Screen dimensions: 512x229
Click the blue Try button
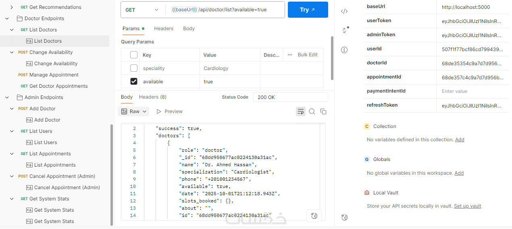click(x=308, y=10)
